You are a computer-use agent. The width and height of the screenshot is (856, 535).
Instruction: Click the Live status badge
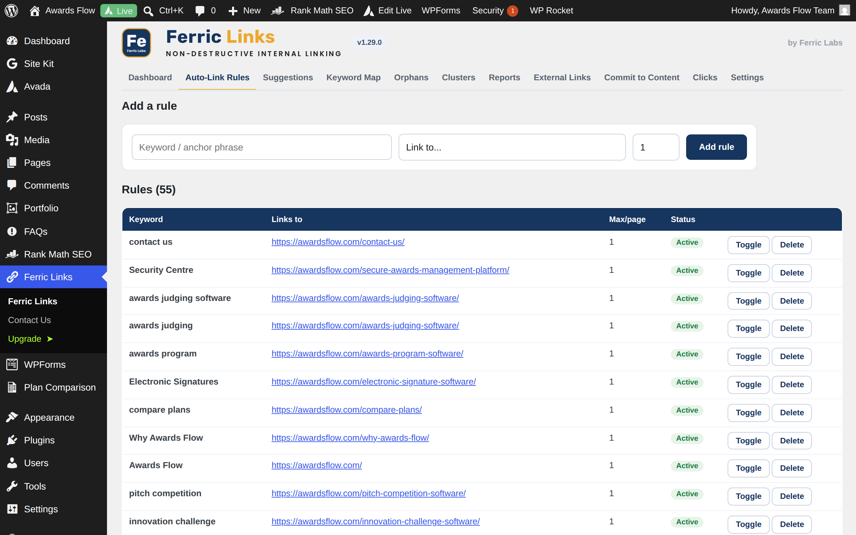pos(118,11)
